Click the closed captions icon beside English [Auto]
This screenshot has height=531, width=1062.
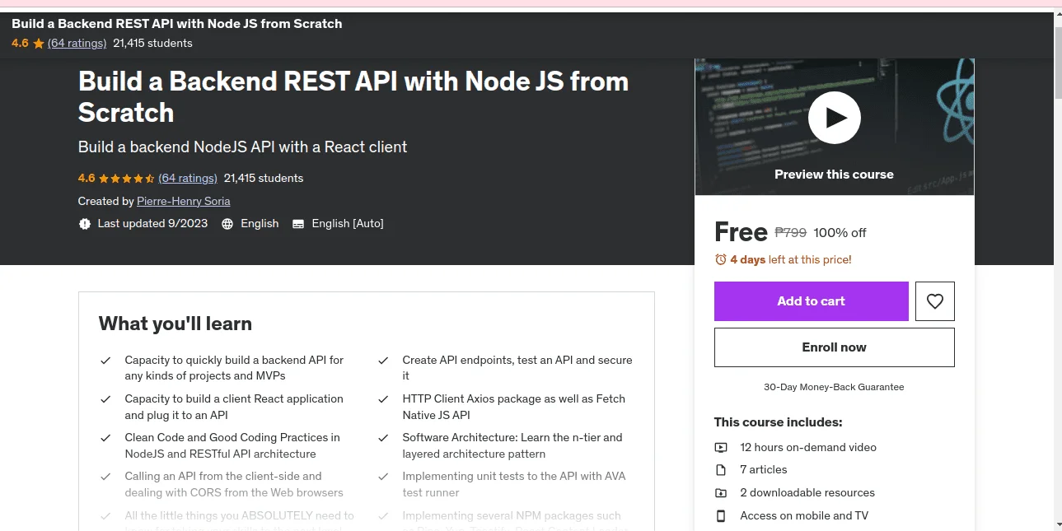[298, 224]
